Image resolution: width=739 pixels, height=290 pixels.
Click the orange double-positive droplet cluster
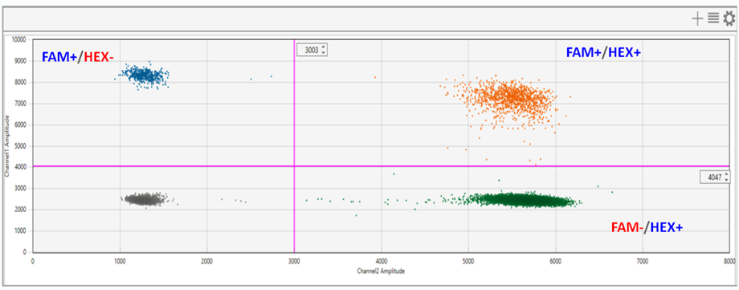512,98
